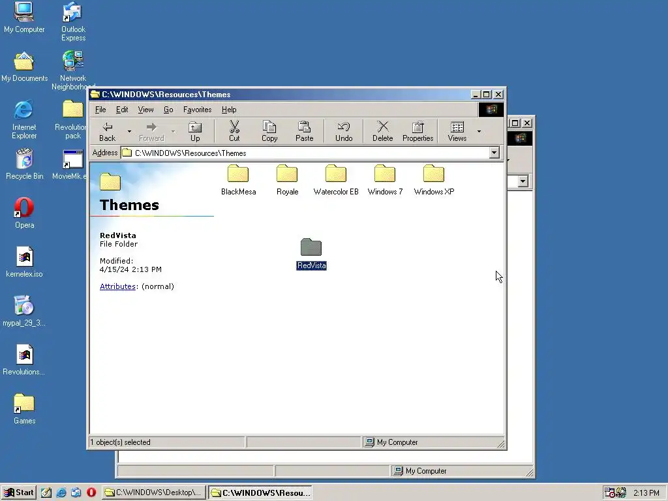
Task: Go up one folder level
Action: 195,131
